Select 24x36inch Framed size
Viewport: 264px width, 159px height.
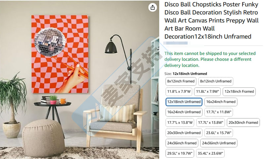coord(182,143)
